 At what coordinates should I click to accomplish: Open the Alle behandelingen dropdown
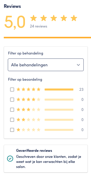click(46, 65)
